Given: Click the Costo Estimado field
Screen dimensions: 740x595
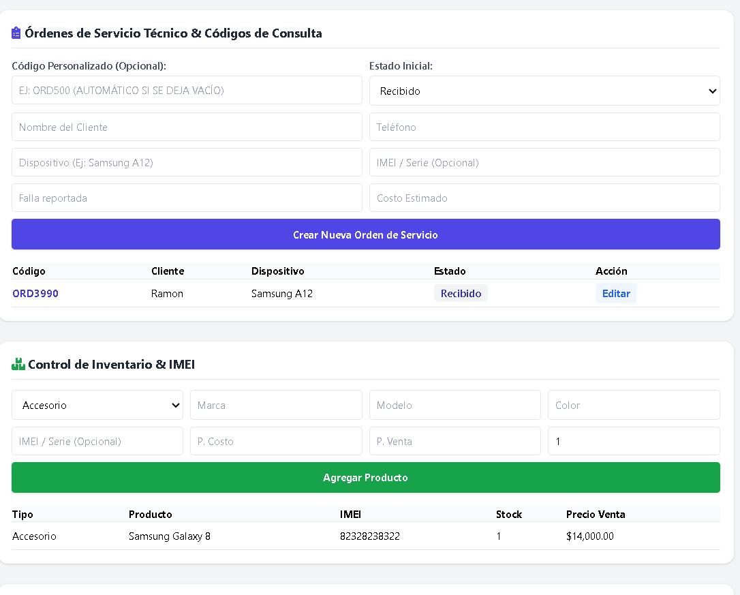Looking at the screenshot, I should [544, 198].
